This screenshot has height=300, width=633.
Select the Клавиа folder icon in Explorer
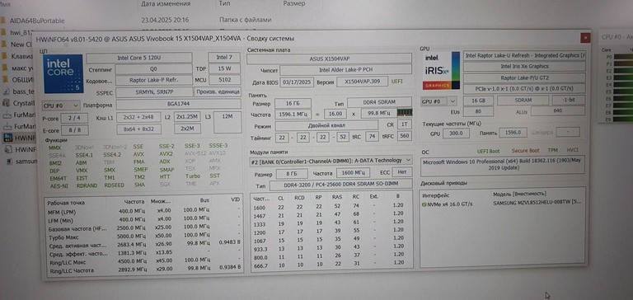(4, 56)
